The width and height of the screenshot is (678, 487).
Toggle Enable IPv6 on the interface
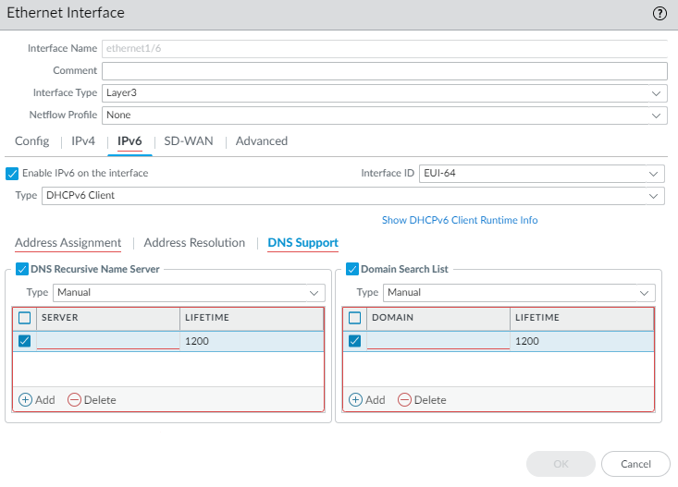pyautogui.click(x=13, y=173)
